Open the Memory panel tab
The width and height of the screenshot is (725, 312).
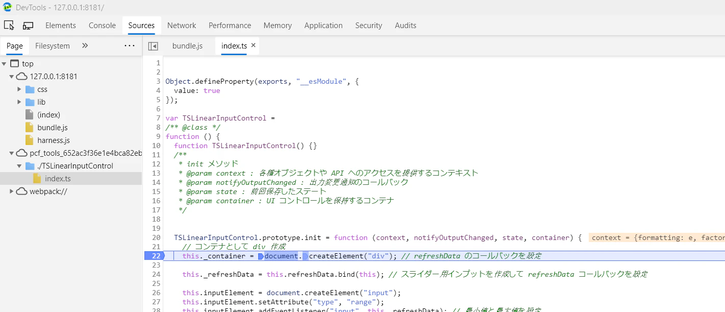278,26
